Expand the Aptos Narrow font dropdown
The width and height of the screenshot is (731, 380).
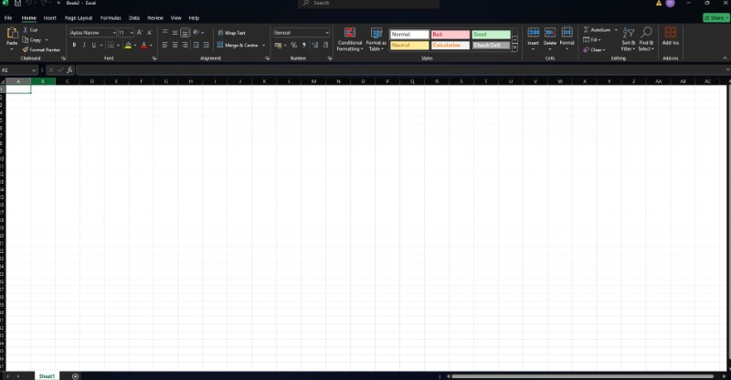(114, 33)
